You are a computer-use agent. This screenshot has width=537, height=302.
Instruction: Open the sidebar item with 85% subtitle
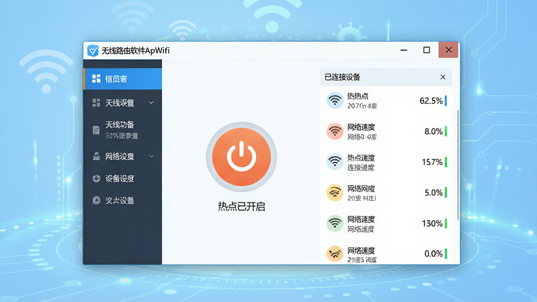[123, 130]
